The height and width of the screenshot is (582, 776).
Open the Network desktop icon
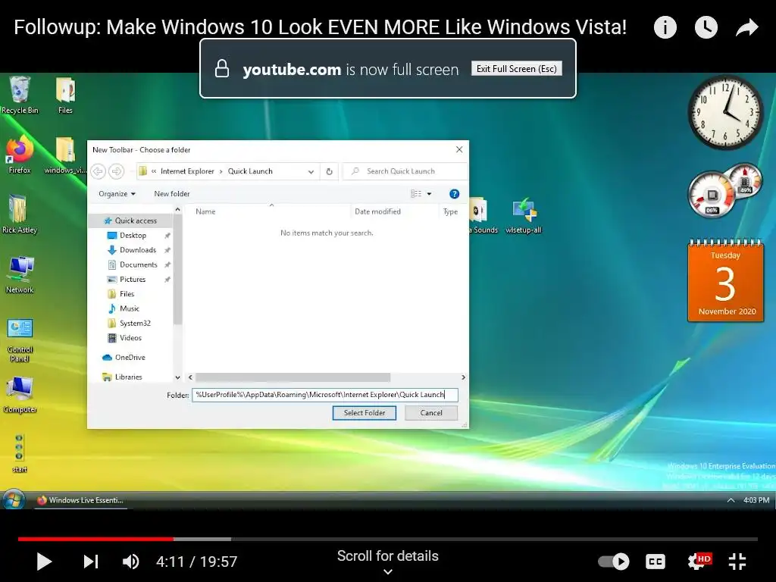[x=19, y=274]
